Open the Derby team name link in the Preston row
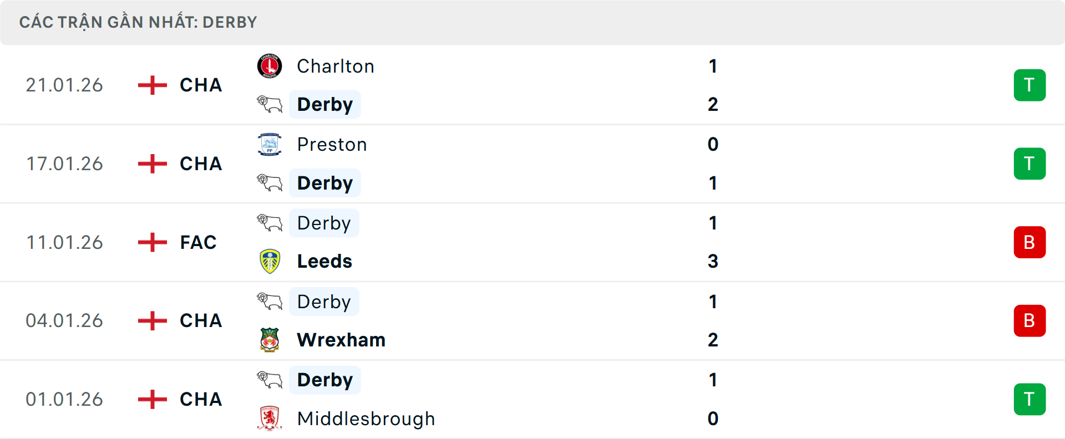The image size is (1065, 439). (x=324, y=183)
